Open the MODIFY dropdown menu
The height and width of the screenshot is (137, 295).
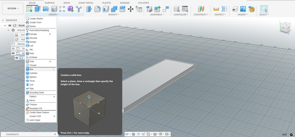tap(114, 14)
